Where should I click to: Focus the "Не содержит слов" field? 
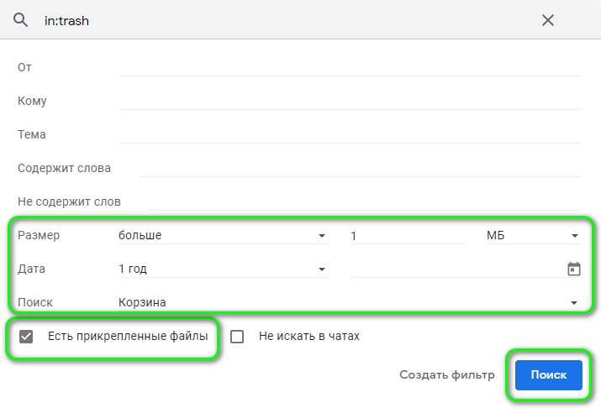point(365,201)
